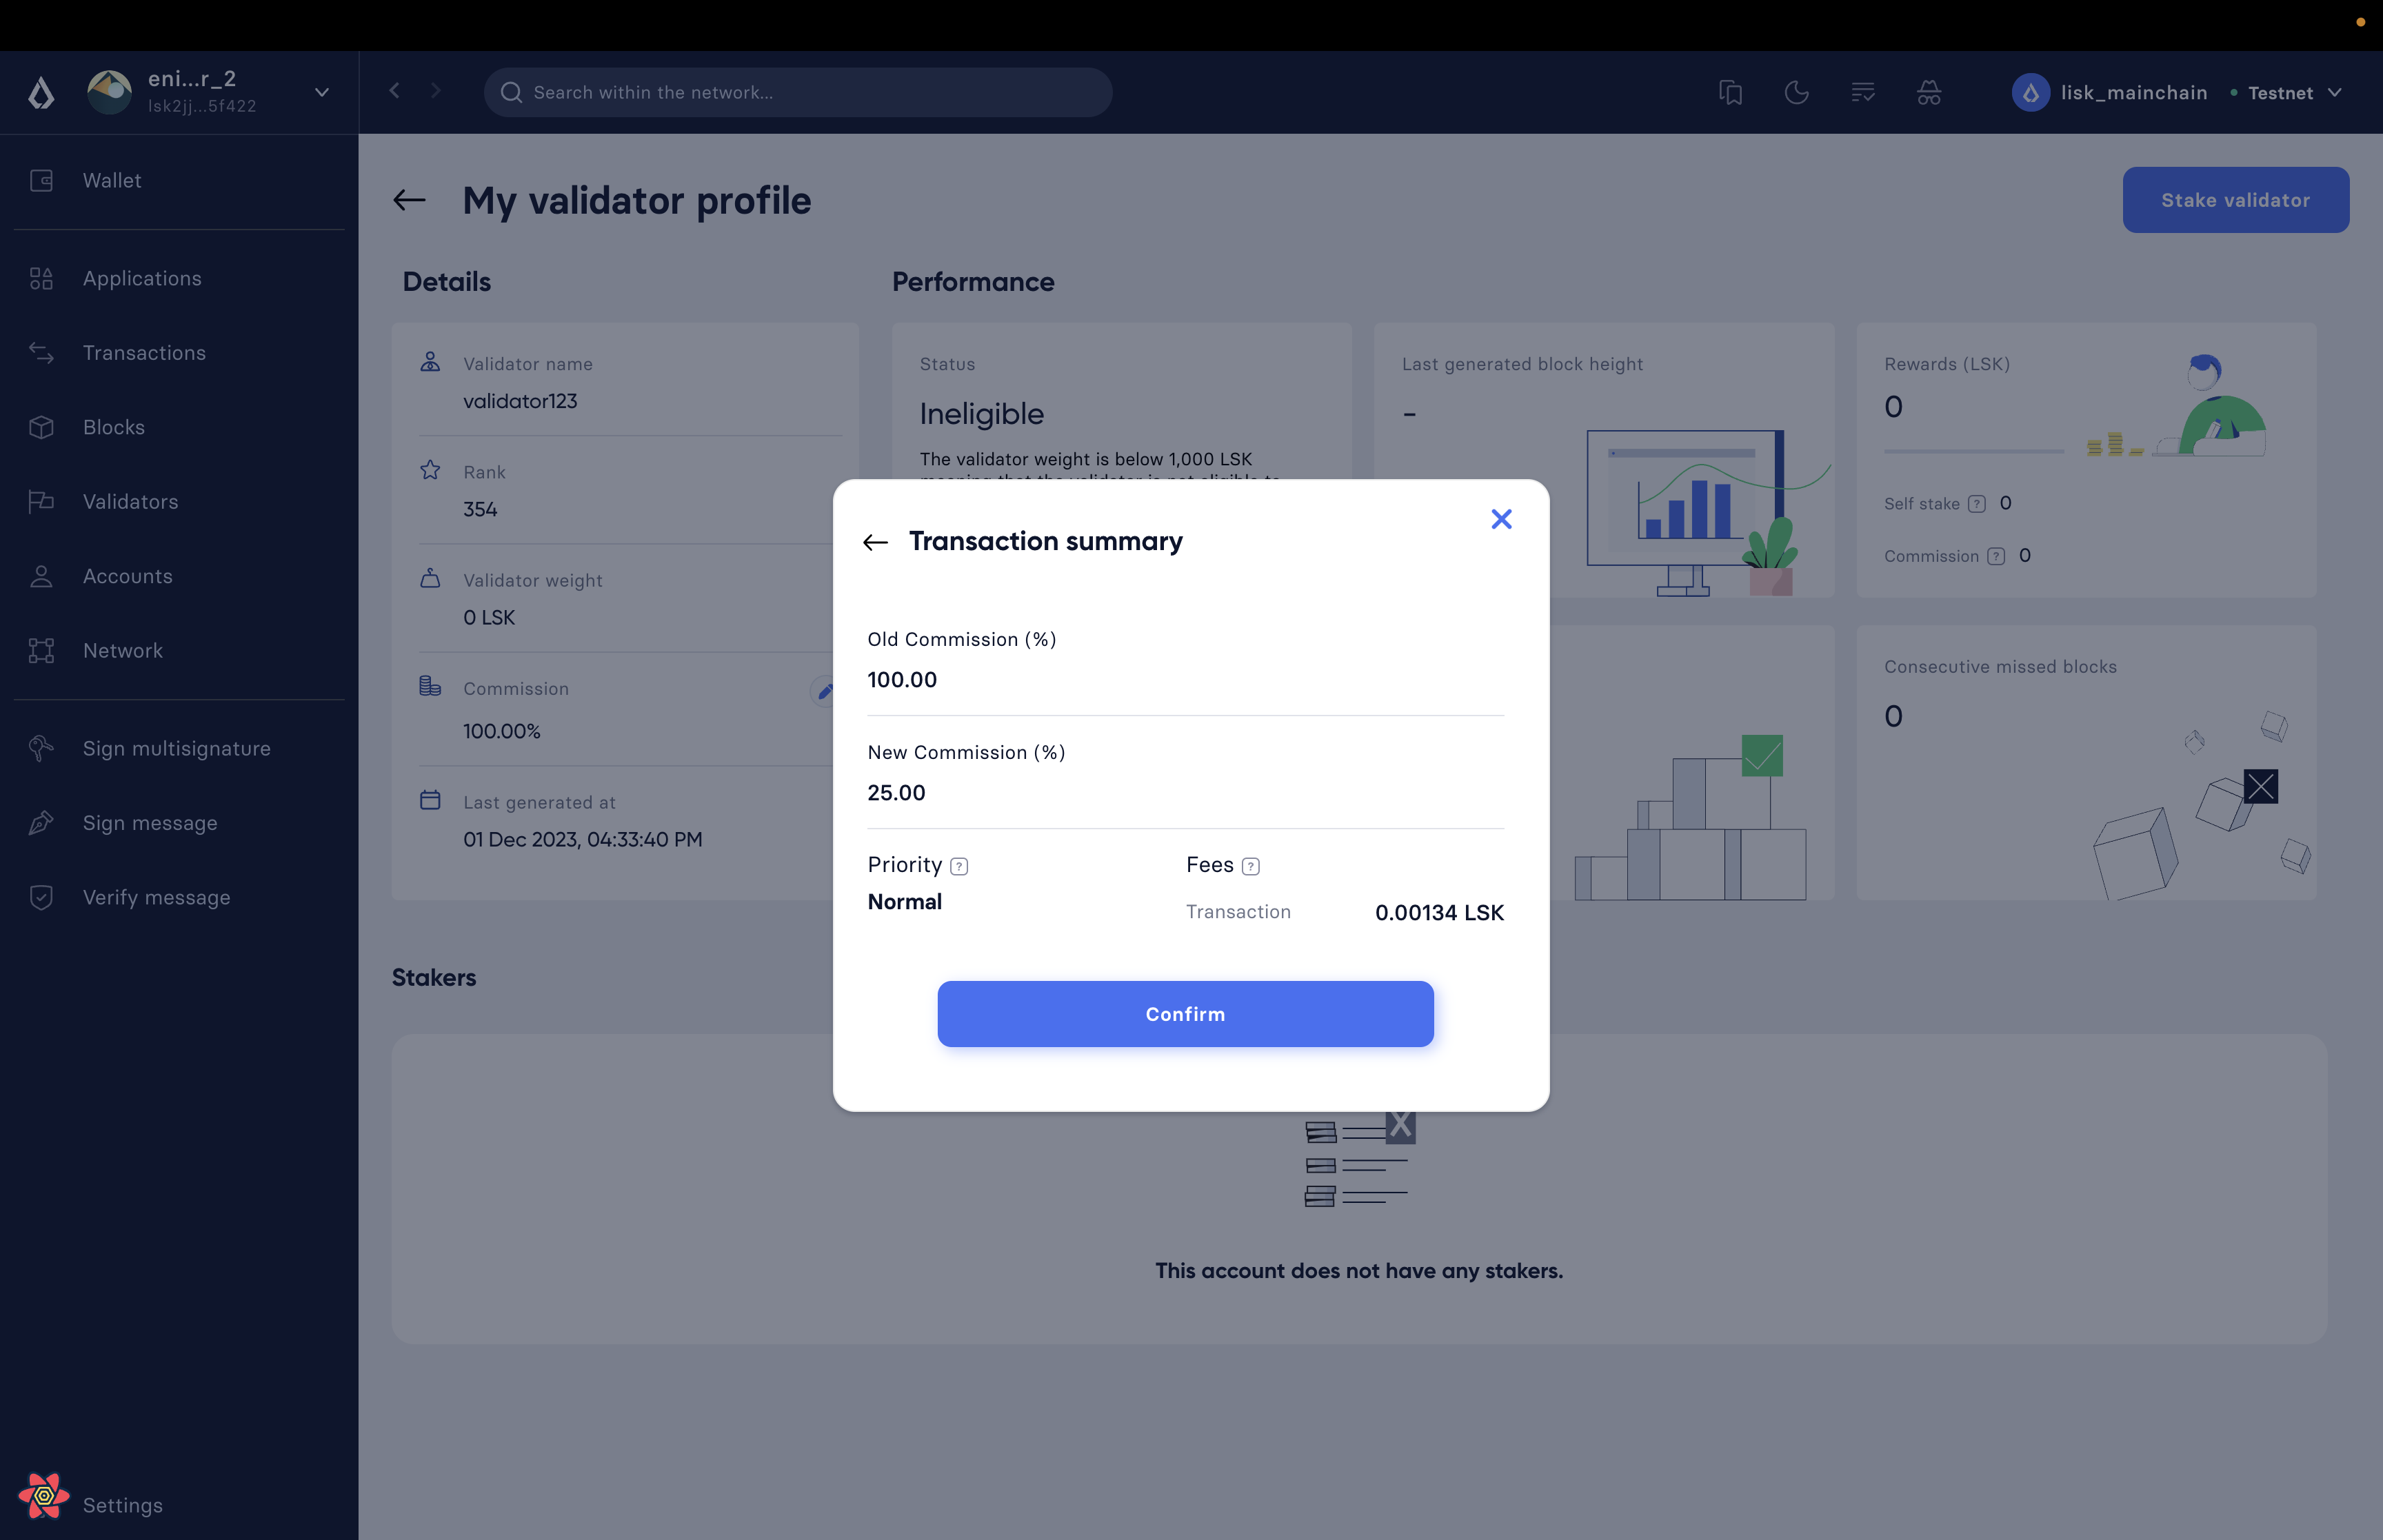Select the Validators menu item

(130, 502)
